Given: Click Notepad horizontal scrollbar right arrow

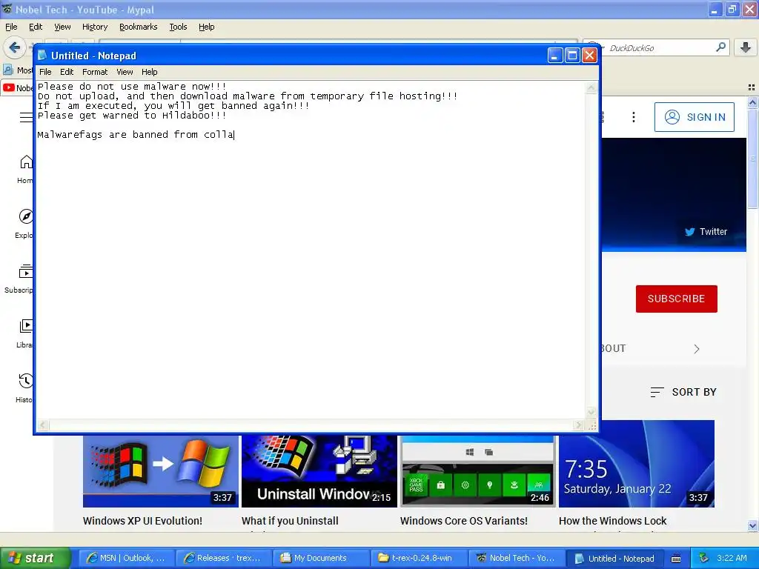Looking at the screenshot, I should [578, 425].
